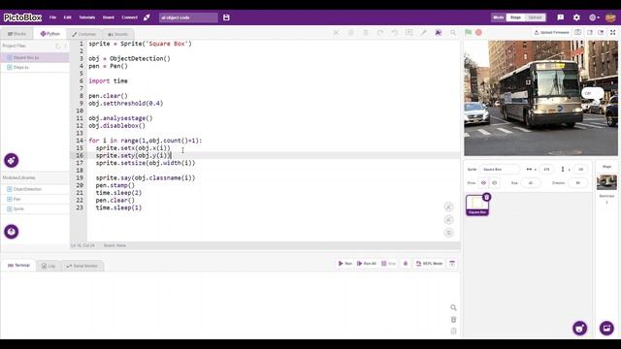The height and width of the screenshot is (349, 621).
Task: Open the language globe dropdown
Action: (594, 17)
